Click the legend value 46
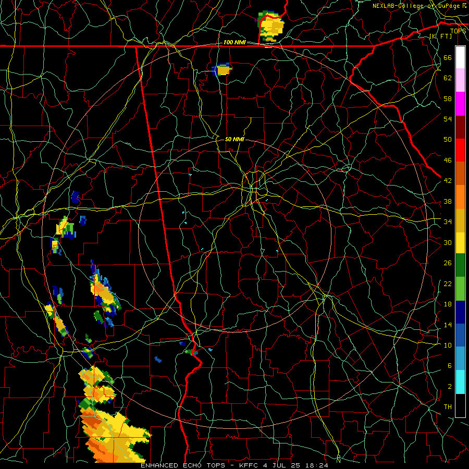 coord(448,160)
